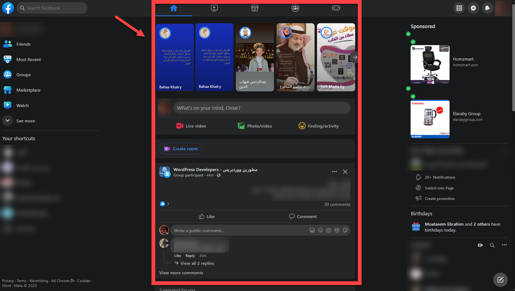Search contacts using the magnifier icon
This screenshot has height=291, width=515.
click(x=492, y=245)
